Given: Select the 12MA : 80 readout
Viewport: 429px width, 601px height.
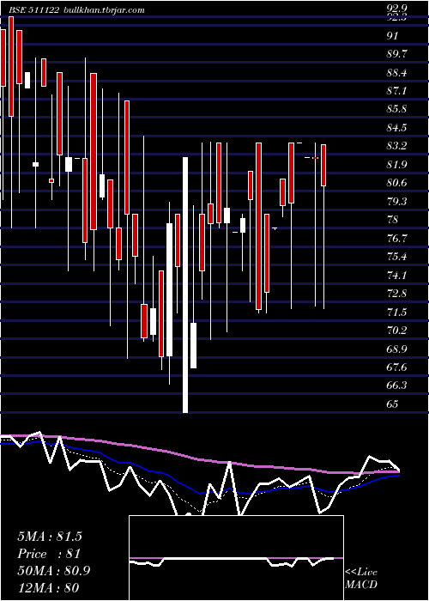Looking at the screenshot, I should pyautogui.click(x=48, y=587).
